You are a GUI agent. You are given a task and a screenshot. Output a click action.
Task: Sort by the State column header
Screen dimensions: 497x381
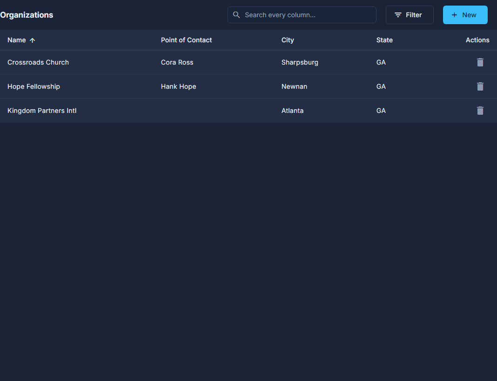coord(384,40)
